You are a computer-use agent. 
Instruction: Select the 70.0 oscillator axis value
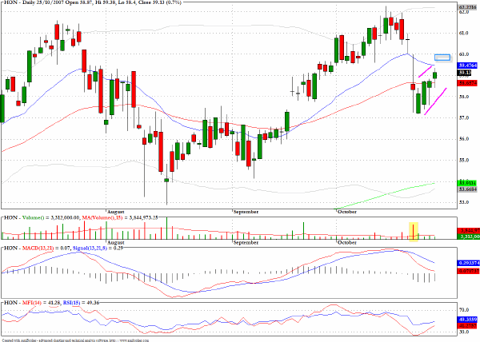point(464,310)
